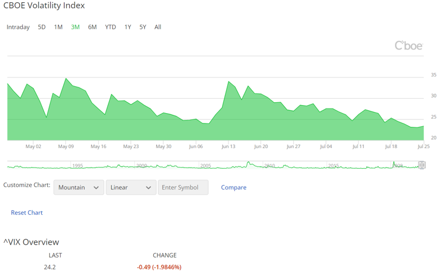Click the 35 y-axis value
This screenshot has width=442, height=275.
[433, 75]
